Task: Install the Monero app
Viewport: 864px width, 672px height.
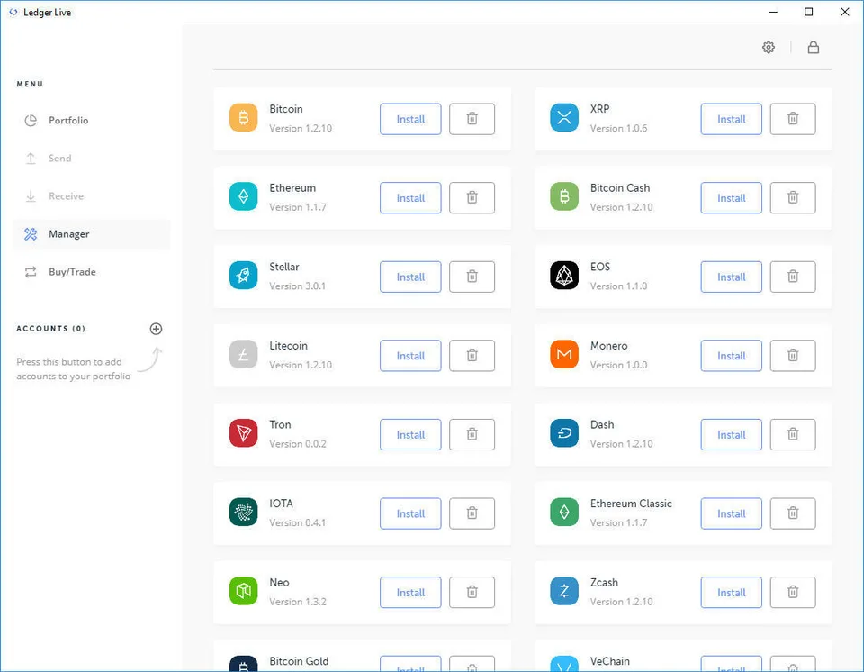Action: click(731, 355)
